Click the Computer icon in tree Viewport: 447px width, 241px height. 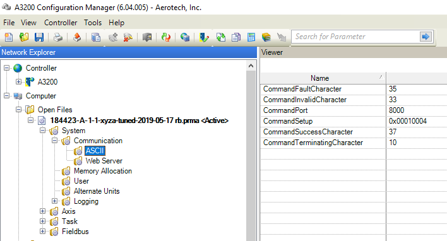coord(18,96)
